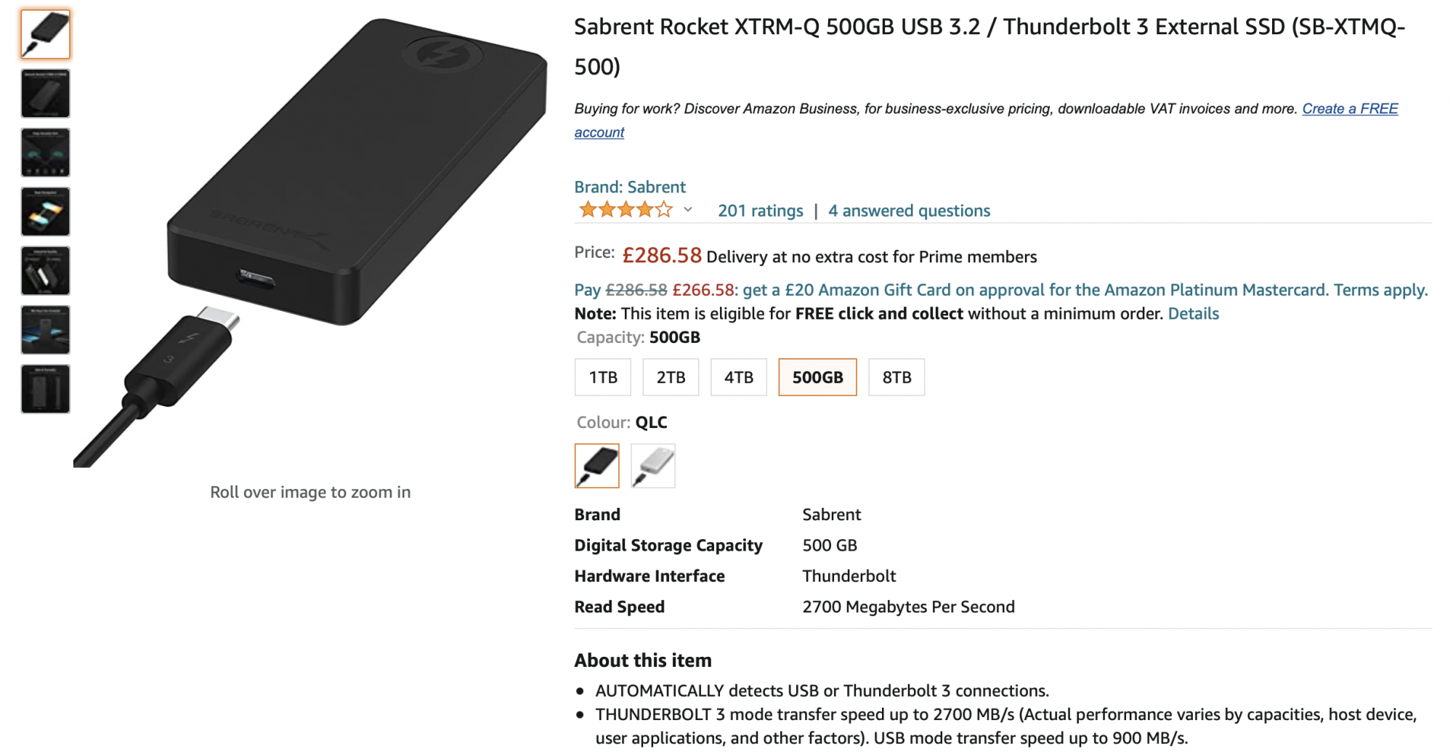Select the first product thumbnail image
This screenshot has width=1453, height=752.
point(45,34)
